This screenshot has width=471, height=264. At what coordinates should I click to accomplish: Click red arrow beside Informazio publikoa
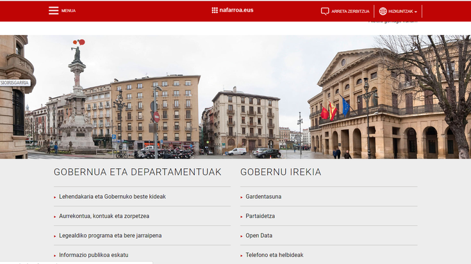55,256
